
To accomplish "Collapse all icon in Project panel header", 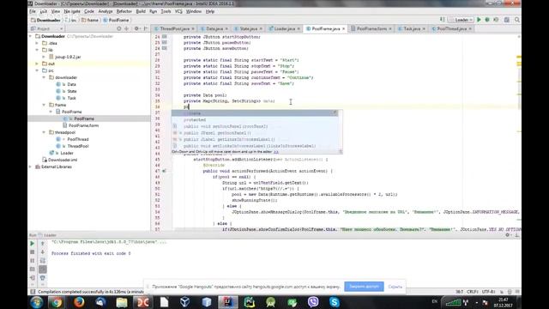I will pyautogui.click(x=126, y=28).
